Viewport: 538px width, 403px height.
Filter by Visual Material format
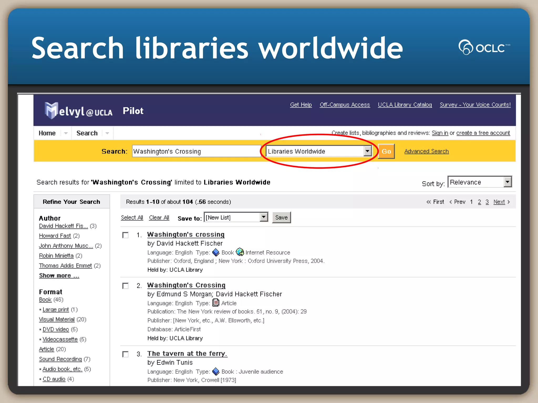point(57,319)
